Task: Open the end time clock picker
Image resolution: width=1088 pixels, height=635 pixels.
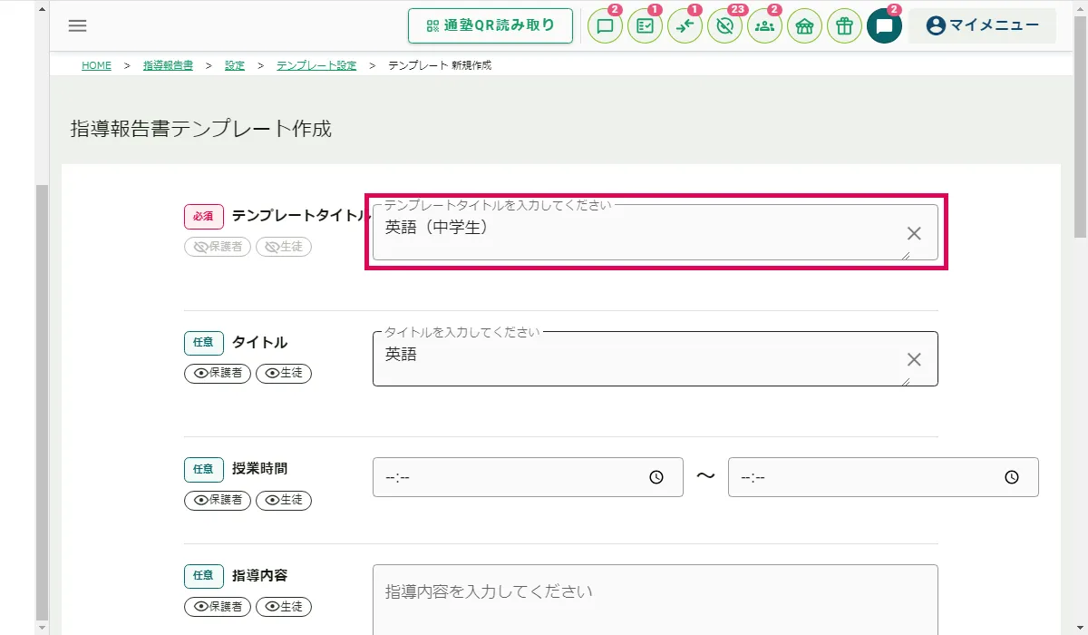Action: click(x=1012, y=477)
